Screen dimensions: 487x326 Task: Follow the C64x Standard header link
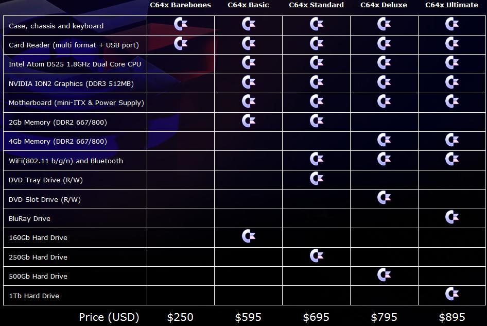pyautogui.click(x=316, y=5)
